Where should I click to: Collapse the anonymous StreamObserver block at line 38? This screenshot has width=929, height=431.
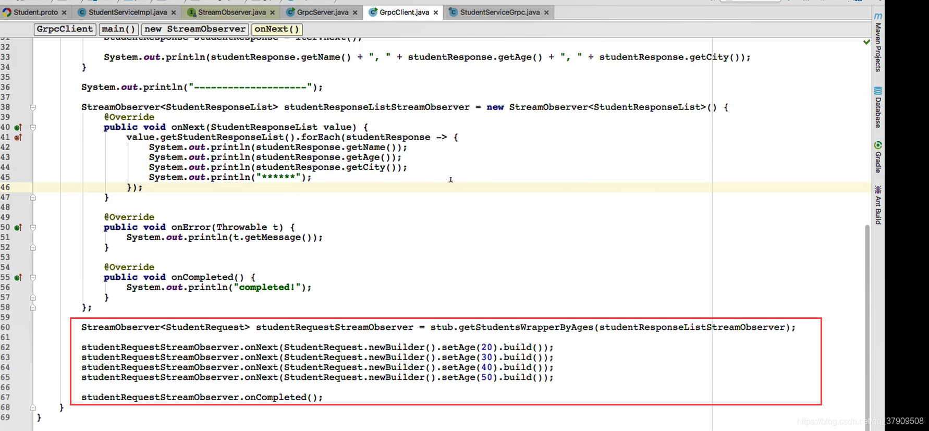point(33,107)
